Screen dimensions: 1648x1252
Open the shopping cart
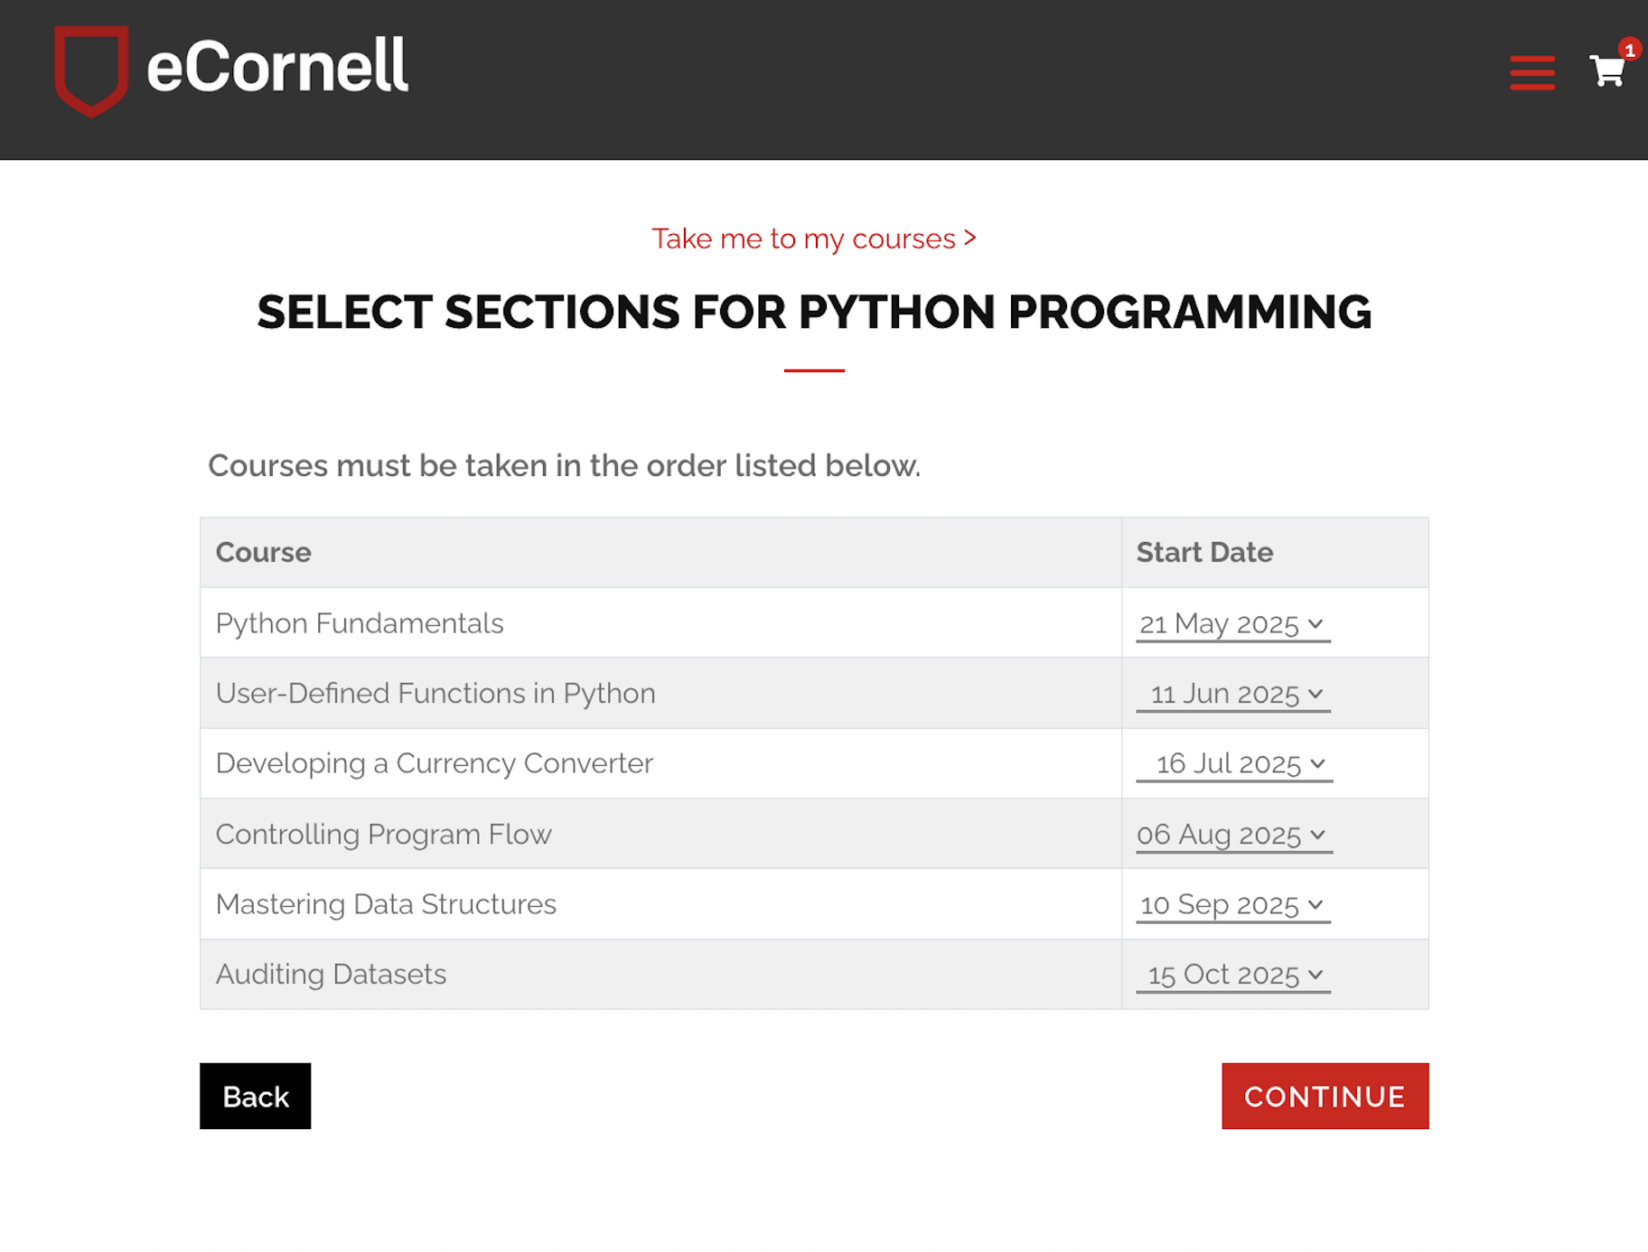[1606, 71]
